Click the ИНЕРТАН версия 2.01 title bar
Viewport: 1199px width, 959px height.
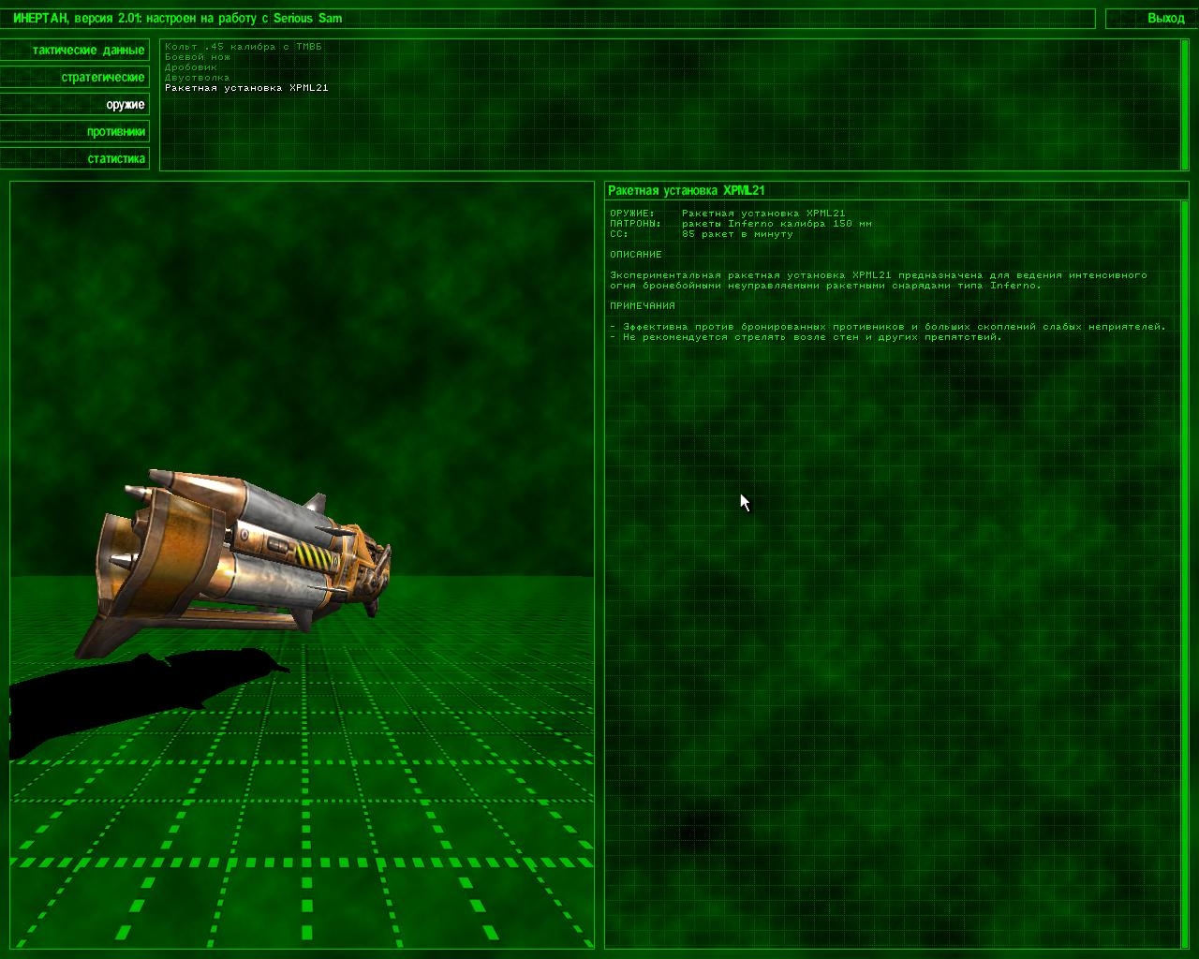pyautogui.click(x=547, y=19)
